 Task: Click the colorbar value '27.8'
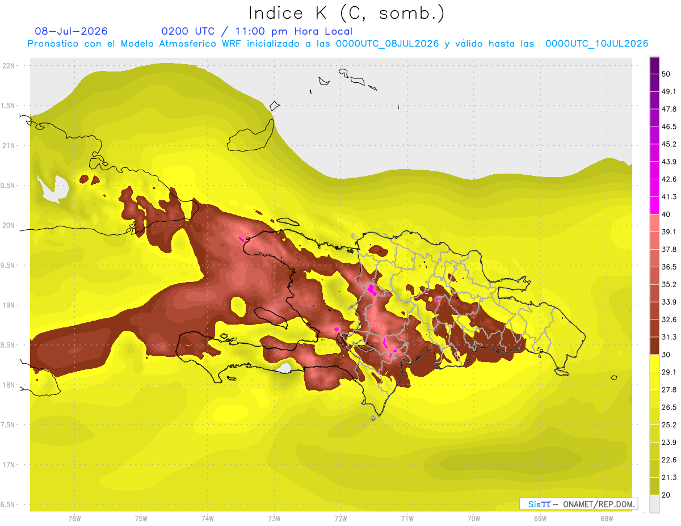tap(669, 390)
